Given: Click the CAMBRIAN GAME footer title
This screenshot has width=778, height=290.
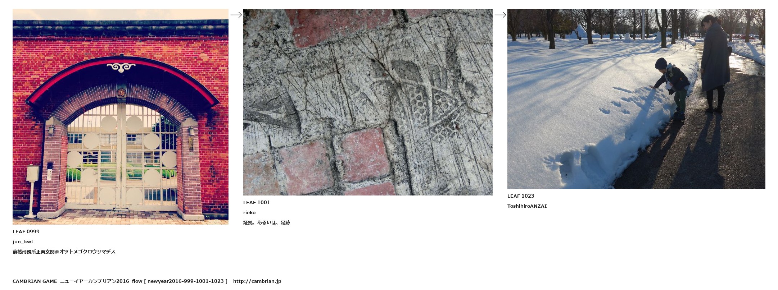Looking at the screenshot, I should click(x=35, y=281).
